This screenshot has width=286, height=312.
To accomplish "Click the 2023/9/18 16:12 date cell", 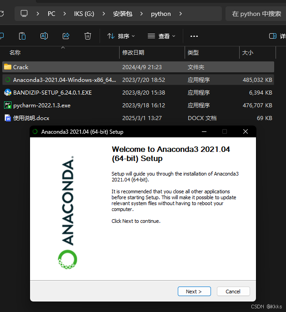I will point(144,106).
